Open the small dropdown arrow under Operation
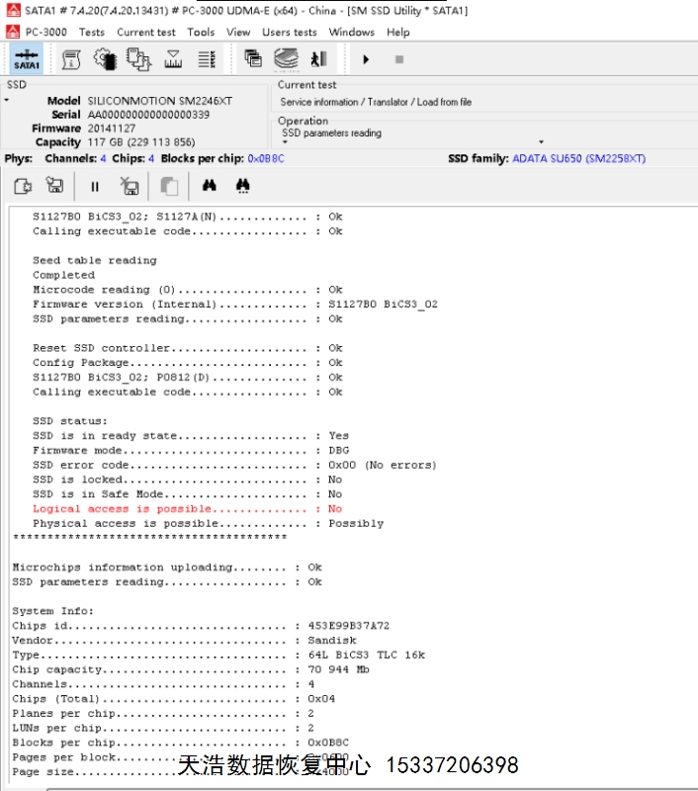The height and width of the screenshot is (791, 698). pos(286,143)
